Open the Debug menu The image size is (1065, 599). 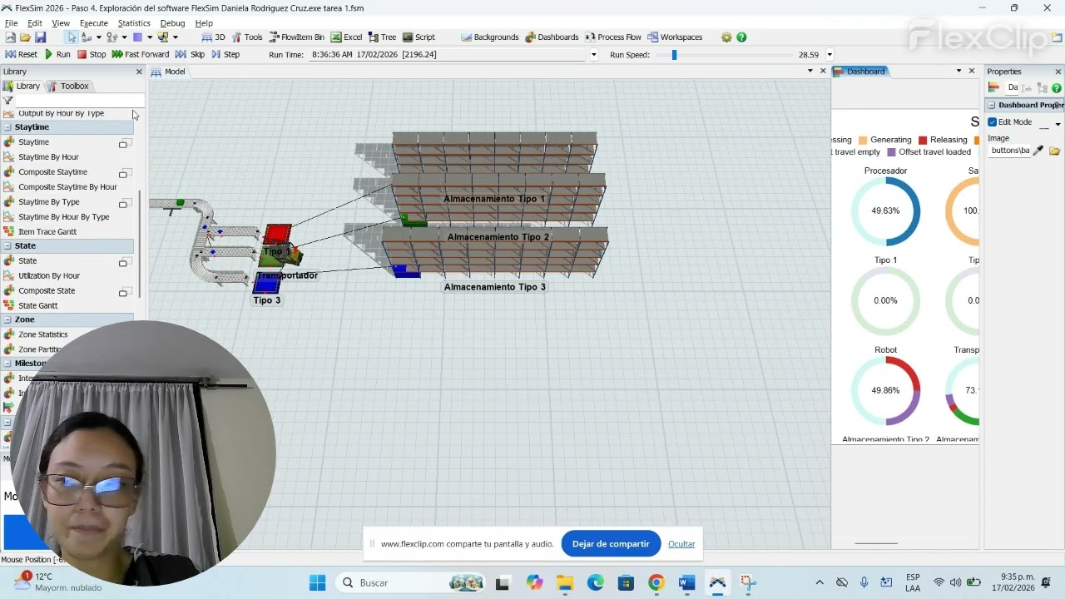pos(172,23)
